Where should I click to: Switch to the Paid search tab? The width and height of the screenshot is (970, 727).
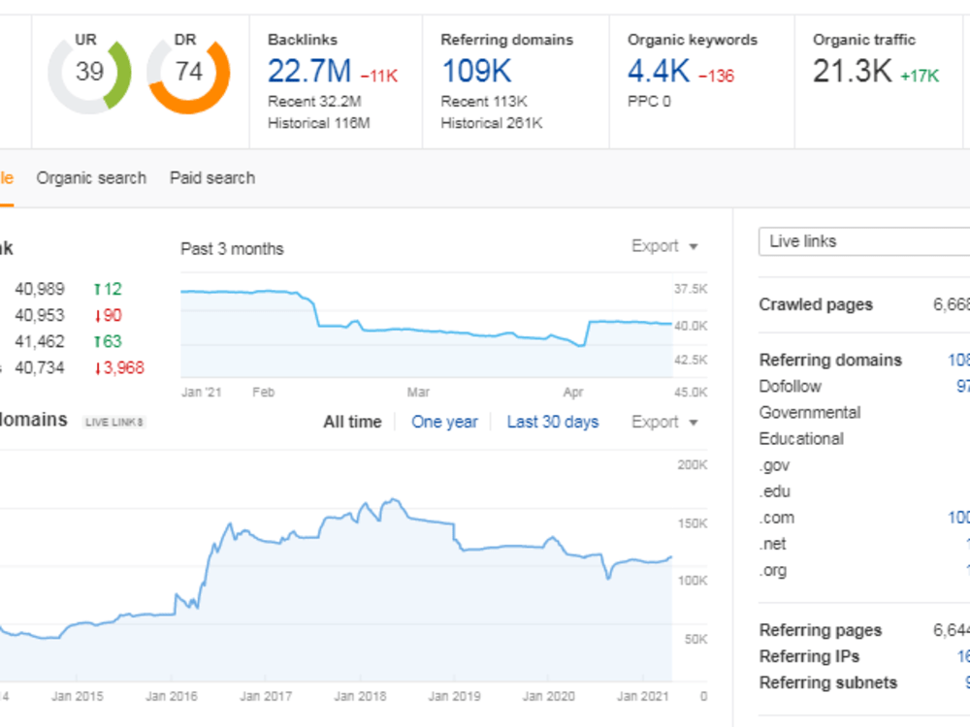[212, 178]
